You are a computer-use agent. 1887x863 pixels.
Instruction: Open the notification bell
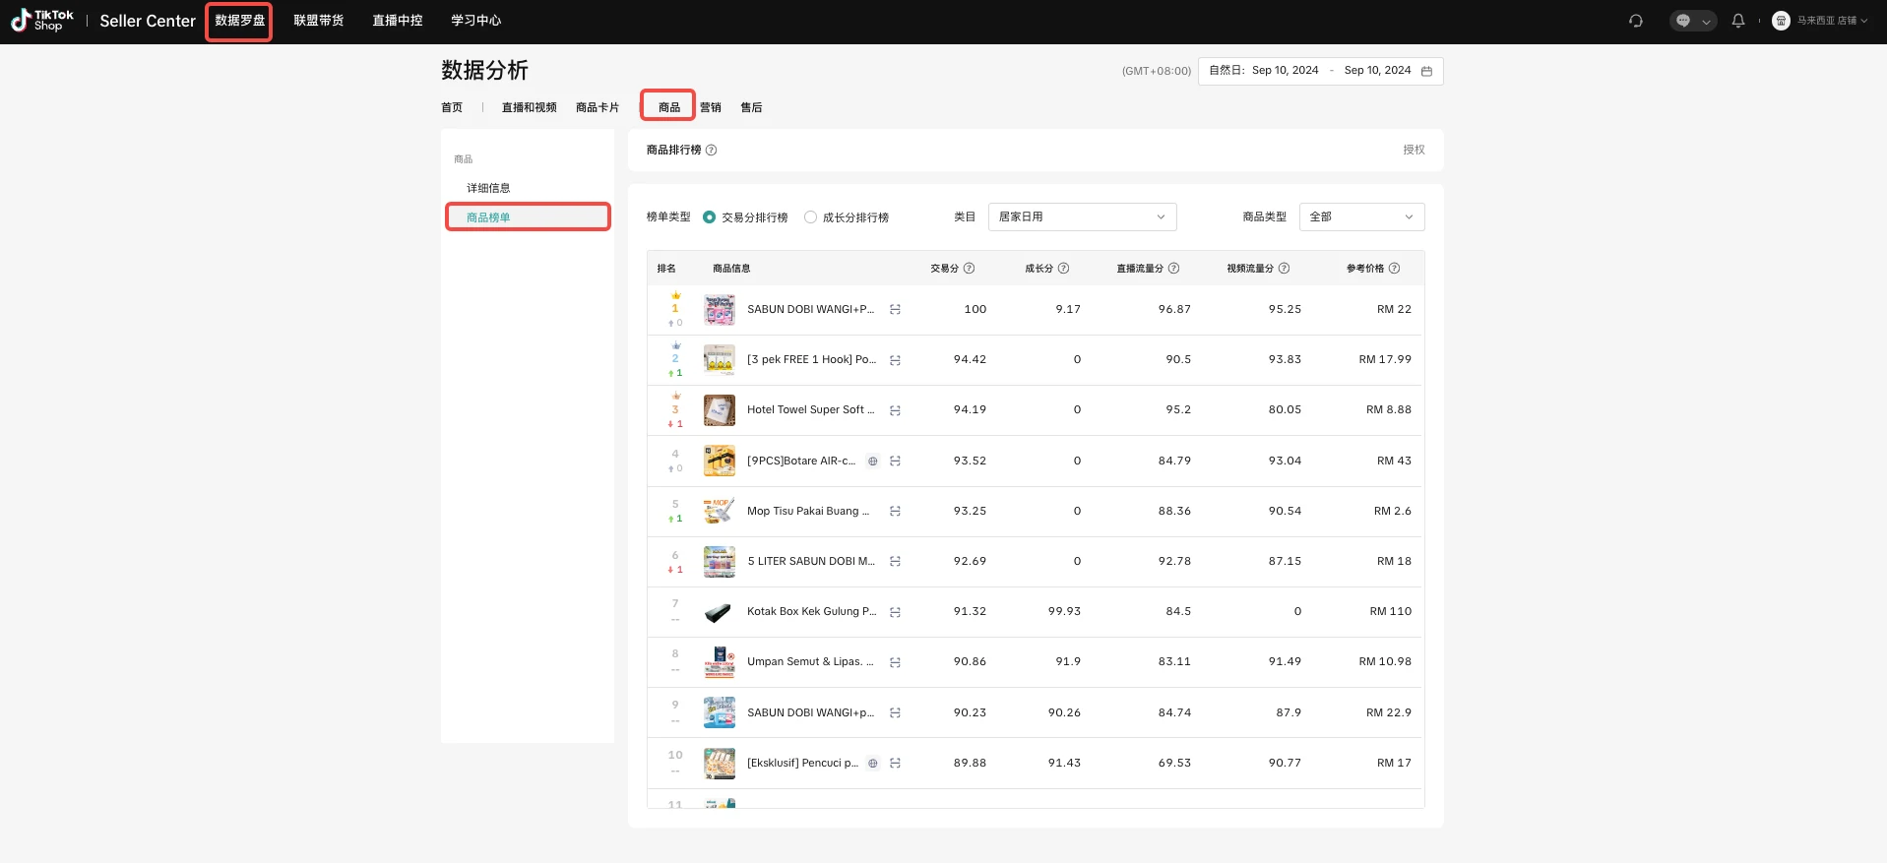point(1738,21)
